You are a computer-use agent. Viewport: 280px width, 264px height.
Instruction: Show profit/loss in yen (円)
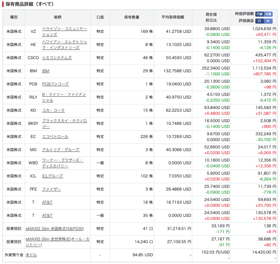pyautogui.click(x=260, y=21)
